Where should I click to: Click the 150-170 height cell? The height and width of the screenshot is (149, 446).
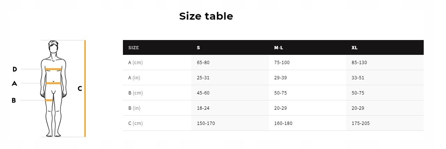click(206, 123)
